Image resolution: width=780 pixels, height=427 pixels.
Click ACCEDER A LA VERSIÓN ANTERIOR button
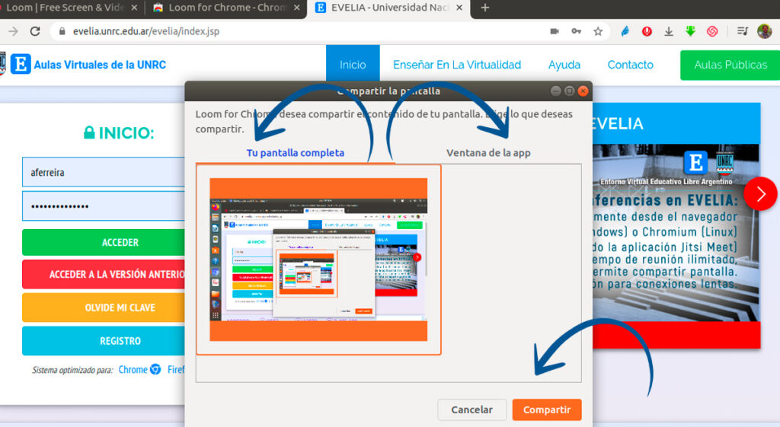click(104, 274)
